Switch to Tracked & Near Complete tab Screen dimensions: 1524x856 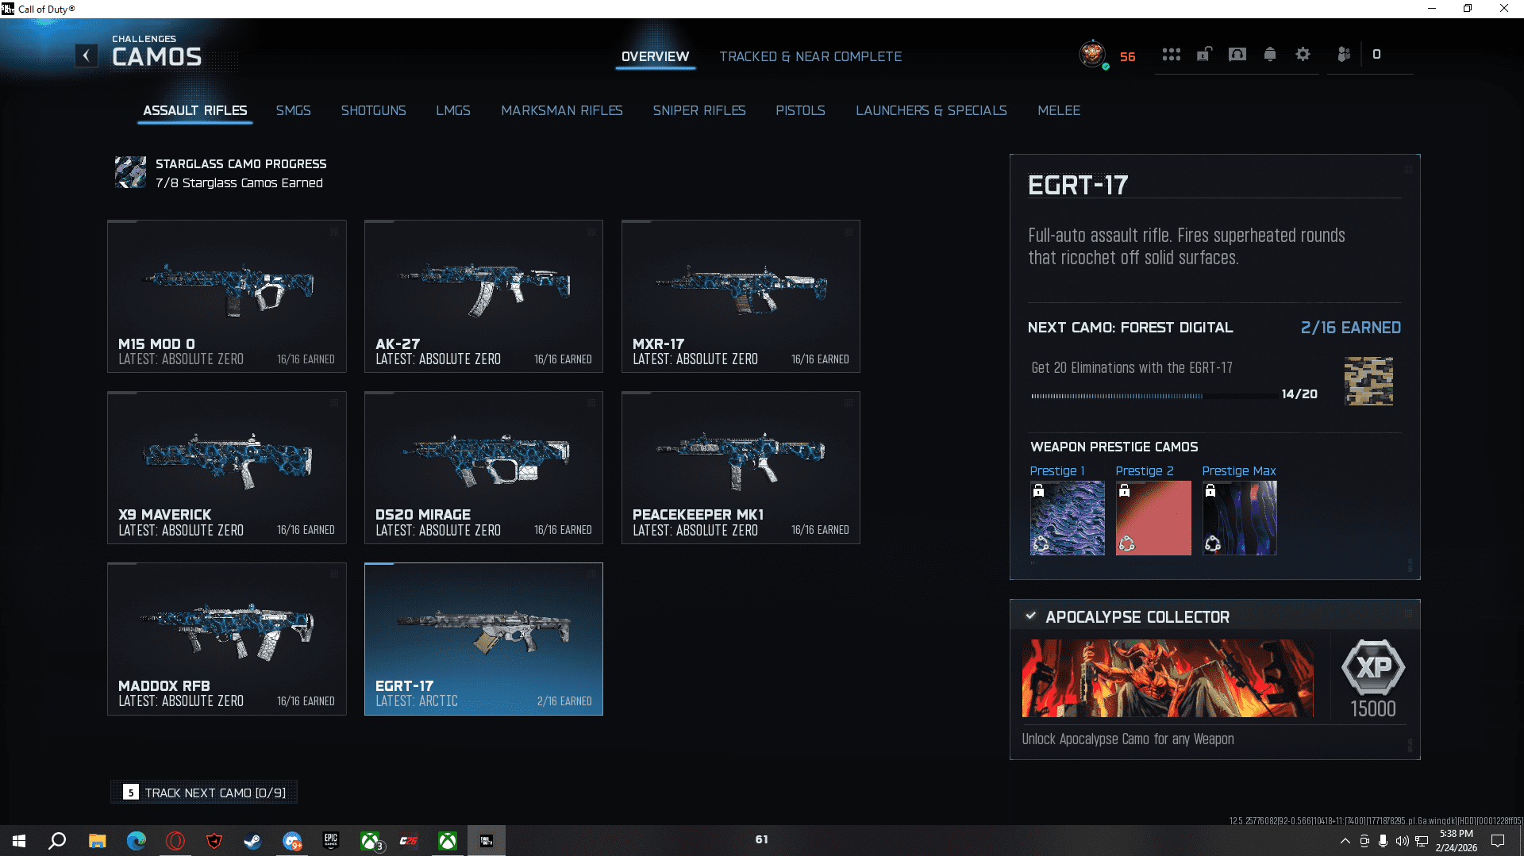tap(810, 56)
